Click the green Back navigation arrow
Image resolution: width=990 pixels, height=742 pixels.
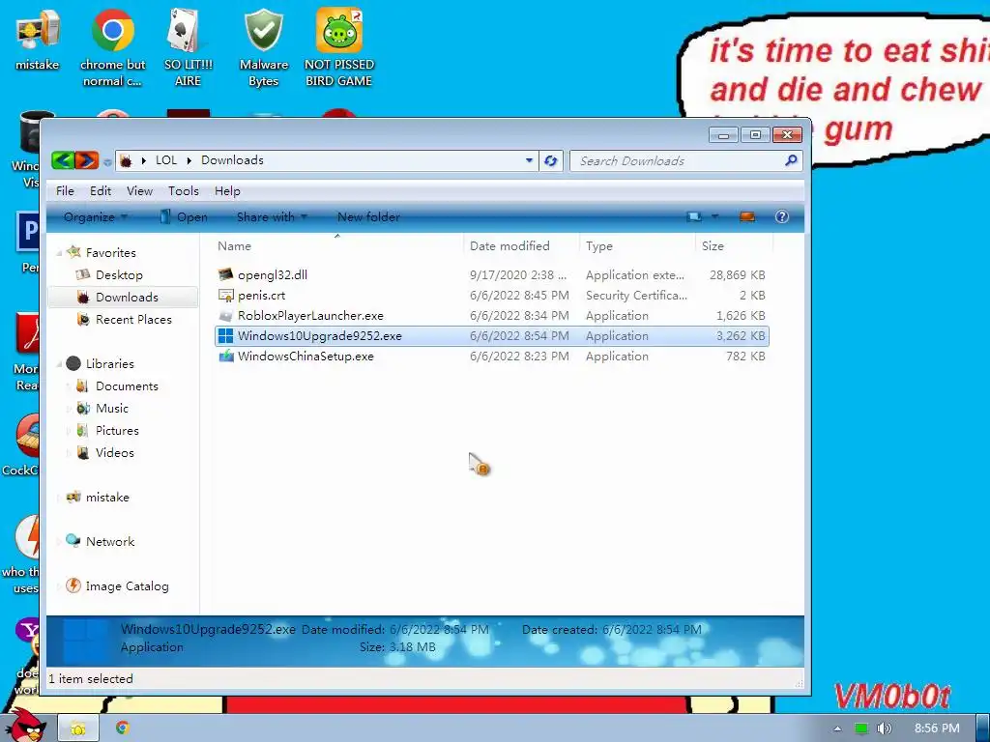[63, 160]
